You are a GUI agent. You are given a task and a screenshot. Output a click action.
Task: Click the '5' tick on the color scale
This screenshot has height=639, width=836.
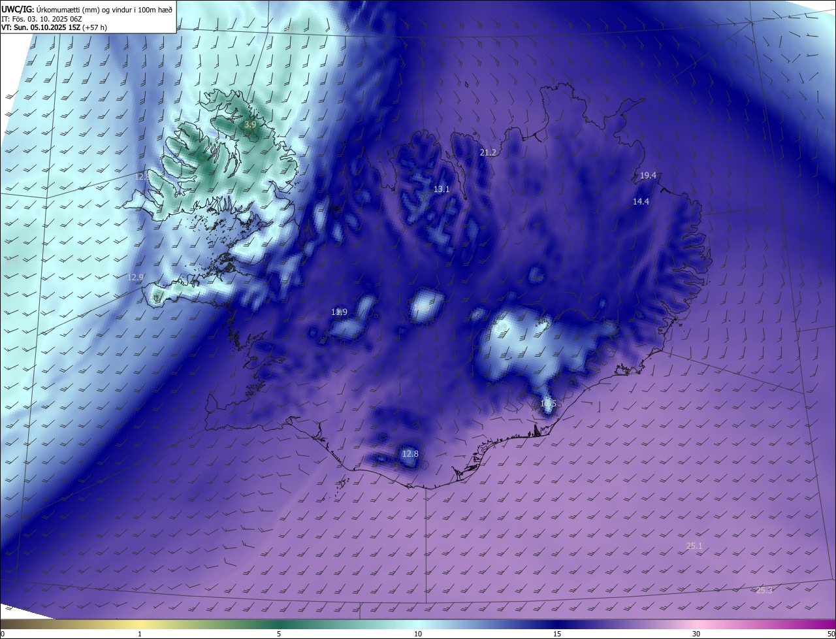[279, 634]
